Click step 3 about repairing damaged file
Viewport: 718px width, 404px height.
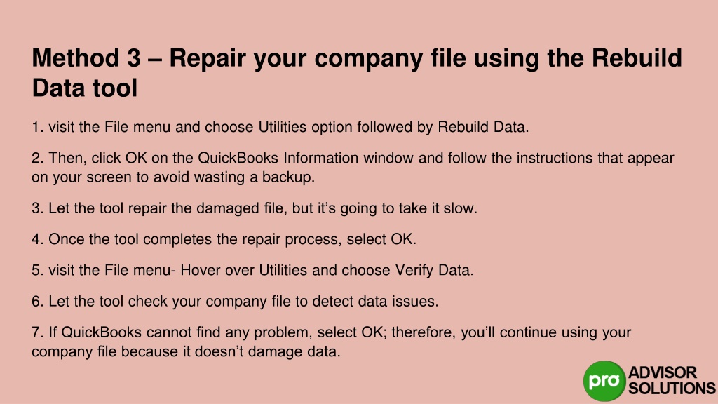click(255, 208)
